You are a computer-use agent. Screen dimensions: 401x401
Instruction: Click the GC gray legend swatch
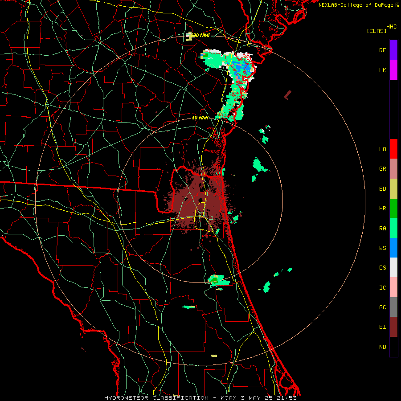pyautogui.click(x=393, y=307)
